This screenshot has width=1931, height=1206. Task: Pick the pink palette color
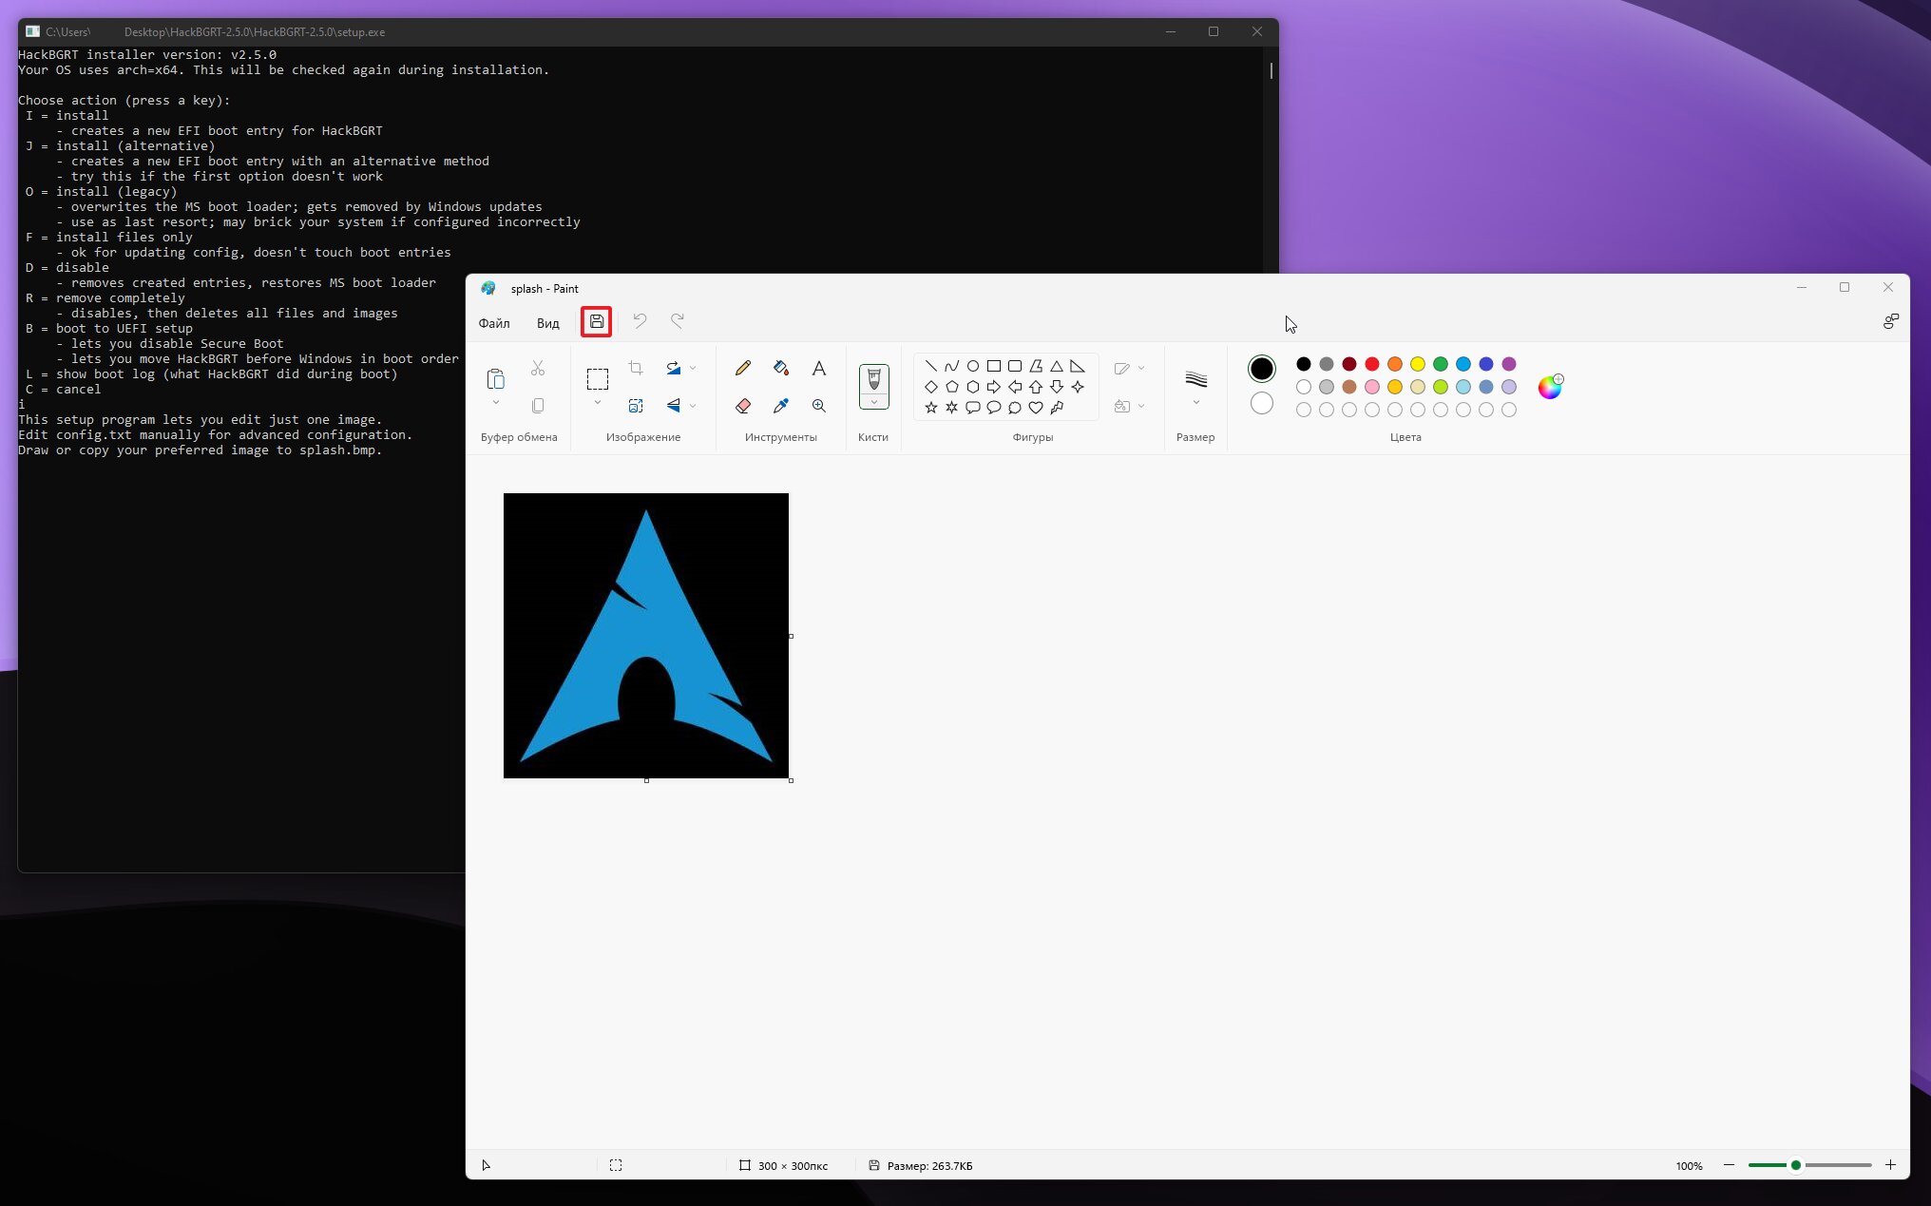1372,387
